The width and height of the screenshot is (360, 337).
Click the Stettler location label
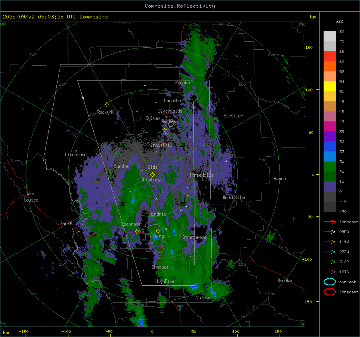click(233, 116)
